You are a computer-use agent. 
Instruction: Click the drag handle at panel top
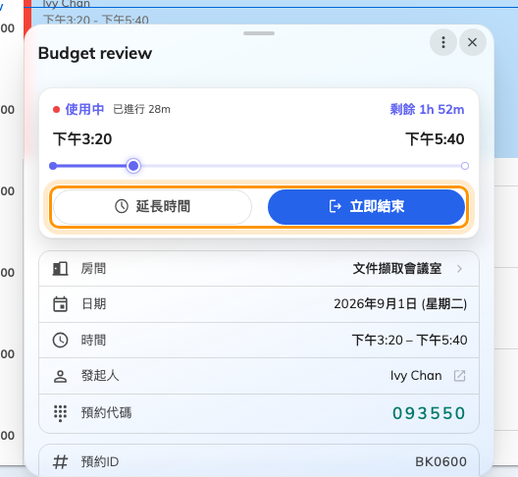[259, 33]
